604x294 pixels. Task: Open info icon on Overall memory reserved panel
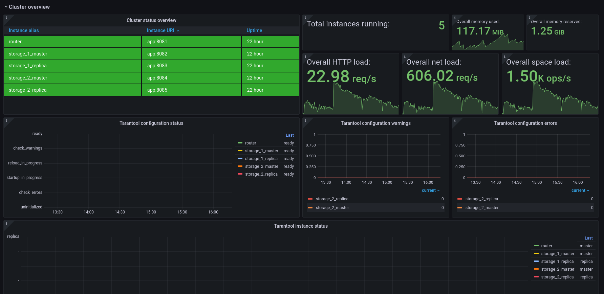click(x=530, y=18)
